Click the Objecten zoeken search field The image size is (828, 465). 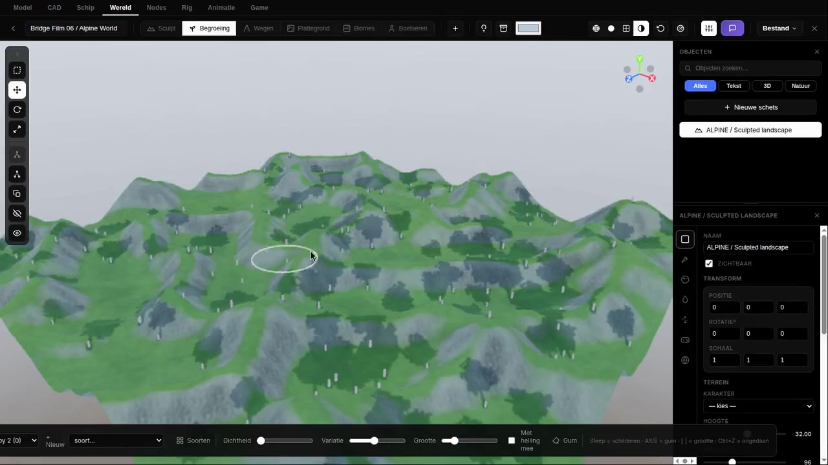click(x=750, y=68)
